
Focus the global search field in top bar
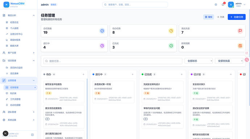tap(135, 5)
